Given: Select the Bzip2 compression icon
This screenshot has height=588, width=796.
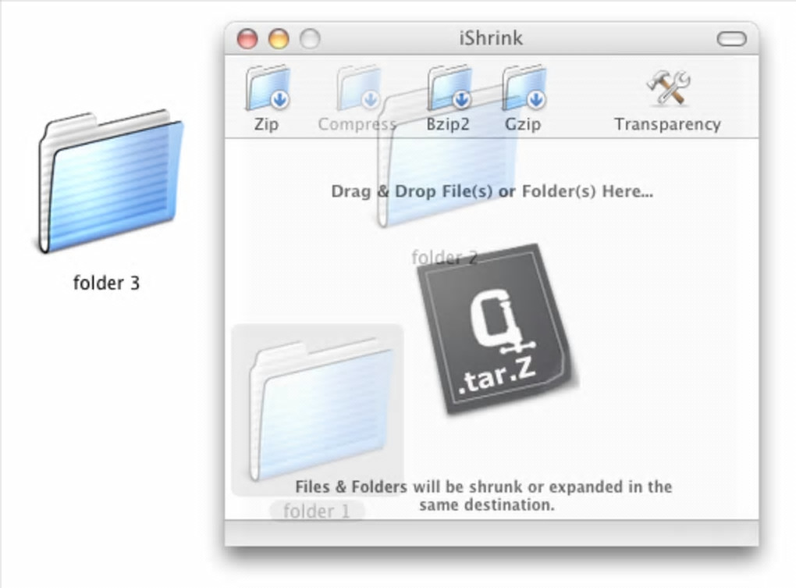Looking at the screenshot, I should tap(449, 87).
